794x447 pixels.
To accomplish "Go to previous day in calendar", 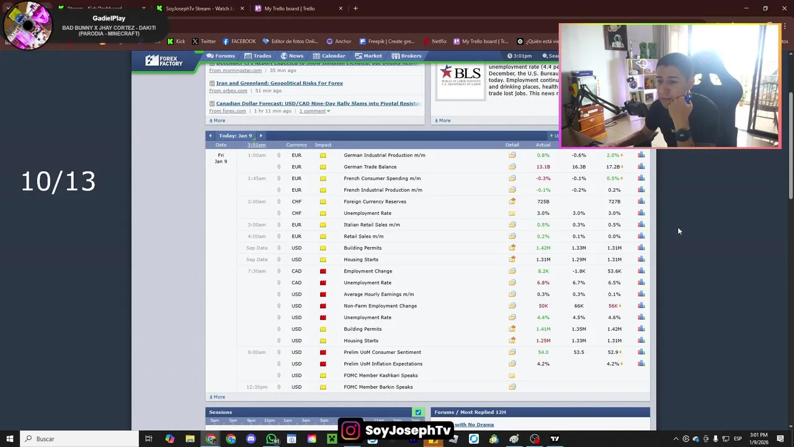I will tap(210, 135).
